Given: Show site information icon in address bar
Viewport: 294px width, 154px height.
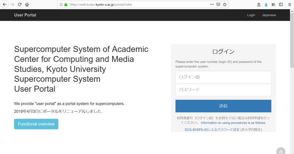Looking at the screenshot, I should pyautogui.click(x=61, y=4).
